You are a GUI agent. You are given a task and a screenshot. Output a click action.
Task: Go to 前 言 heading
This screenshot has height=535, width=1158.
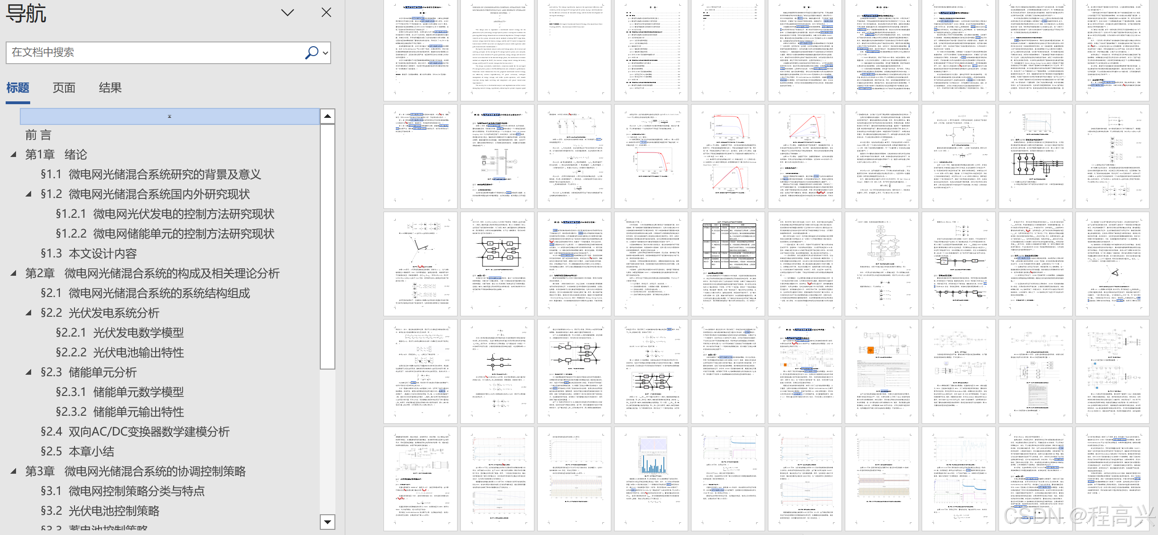38,135
